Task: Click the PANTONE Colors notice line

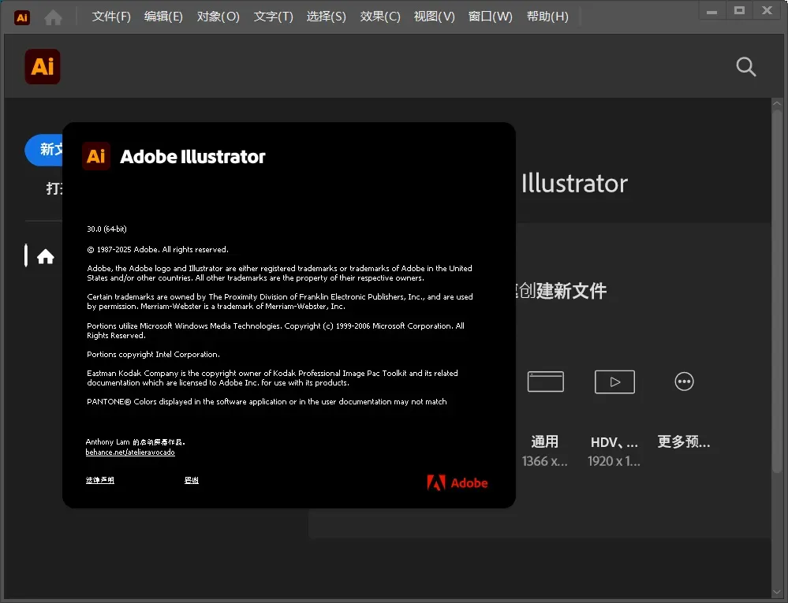Action: [267, 402]
